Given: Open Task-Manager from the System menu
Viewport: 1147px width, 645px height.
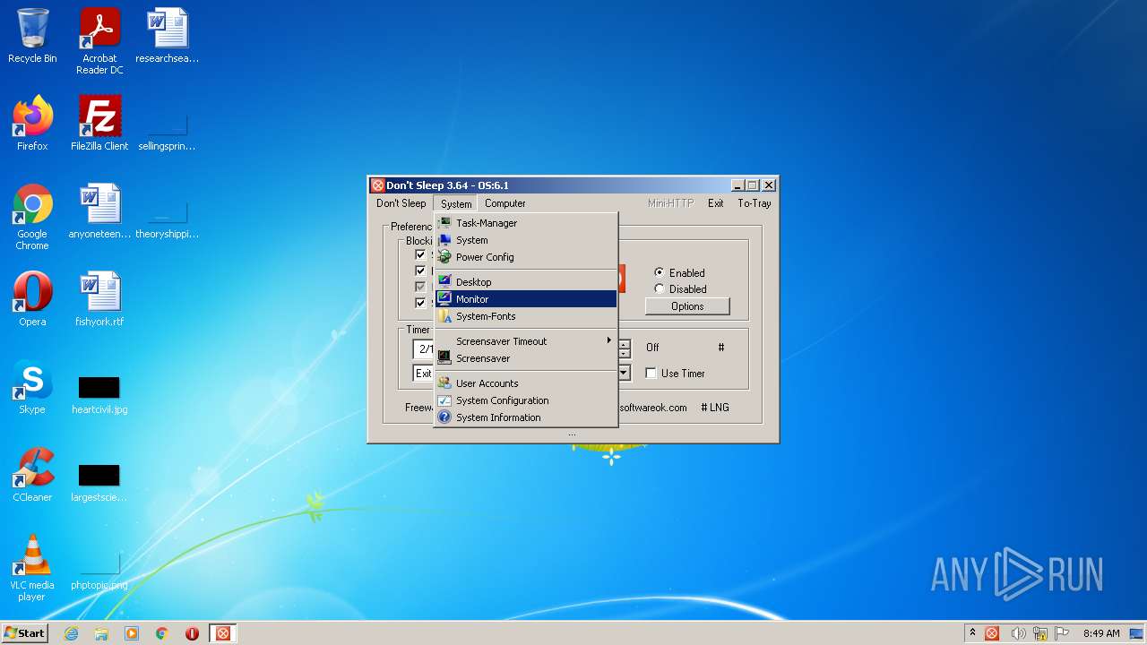Looking at the screenshot, I should click(x=526, y=223).
